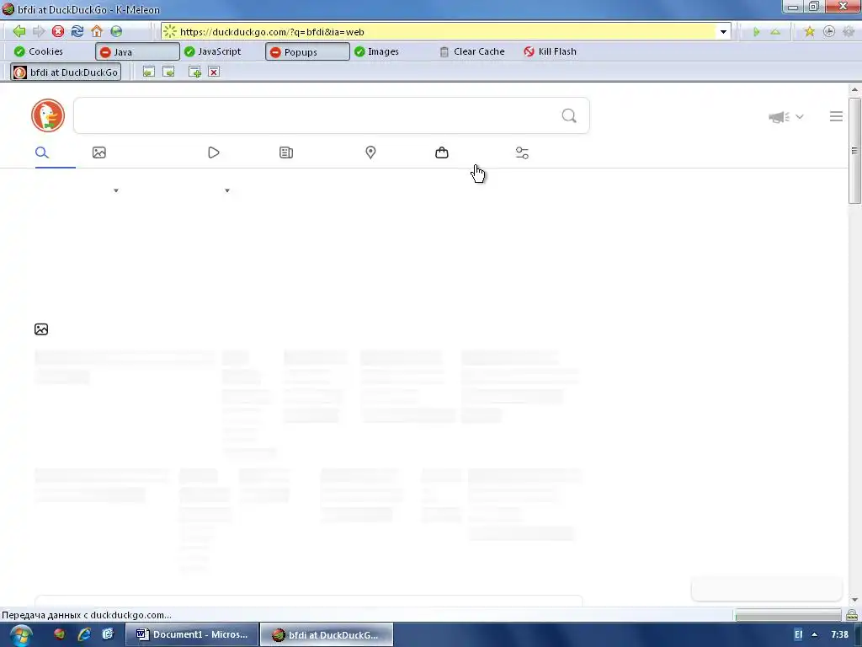
Task: Toggle Images loading
Action: pos(376,51)
